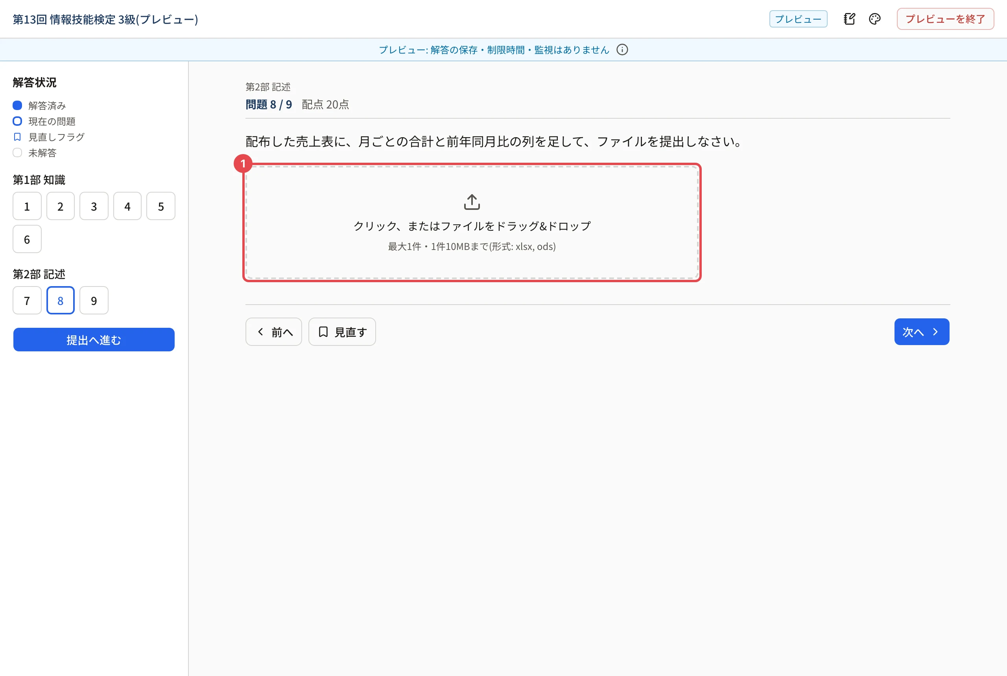1007x676 pixels.
Task: Click the 見直しフラグ legend label
Action: click(57, 137)
